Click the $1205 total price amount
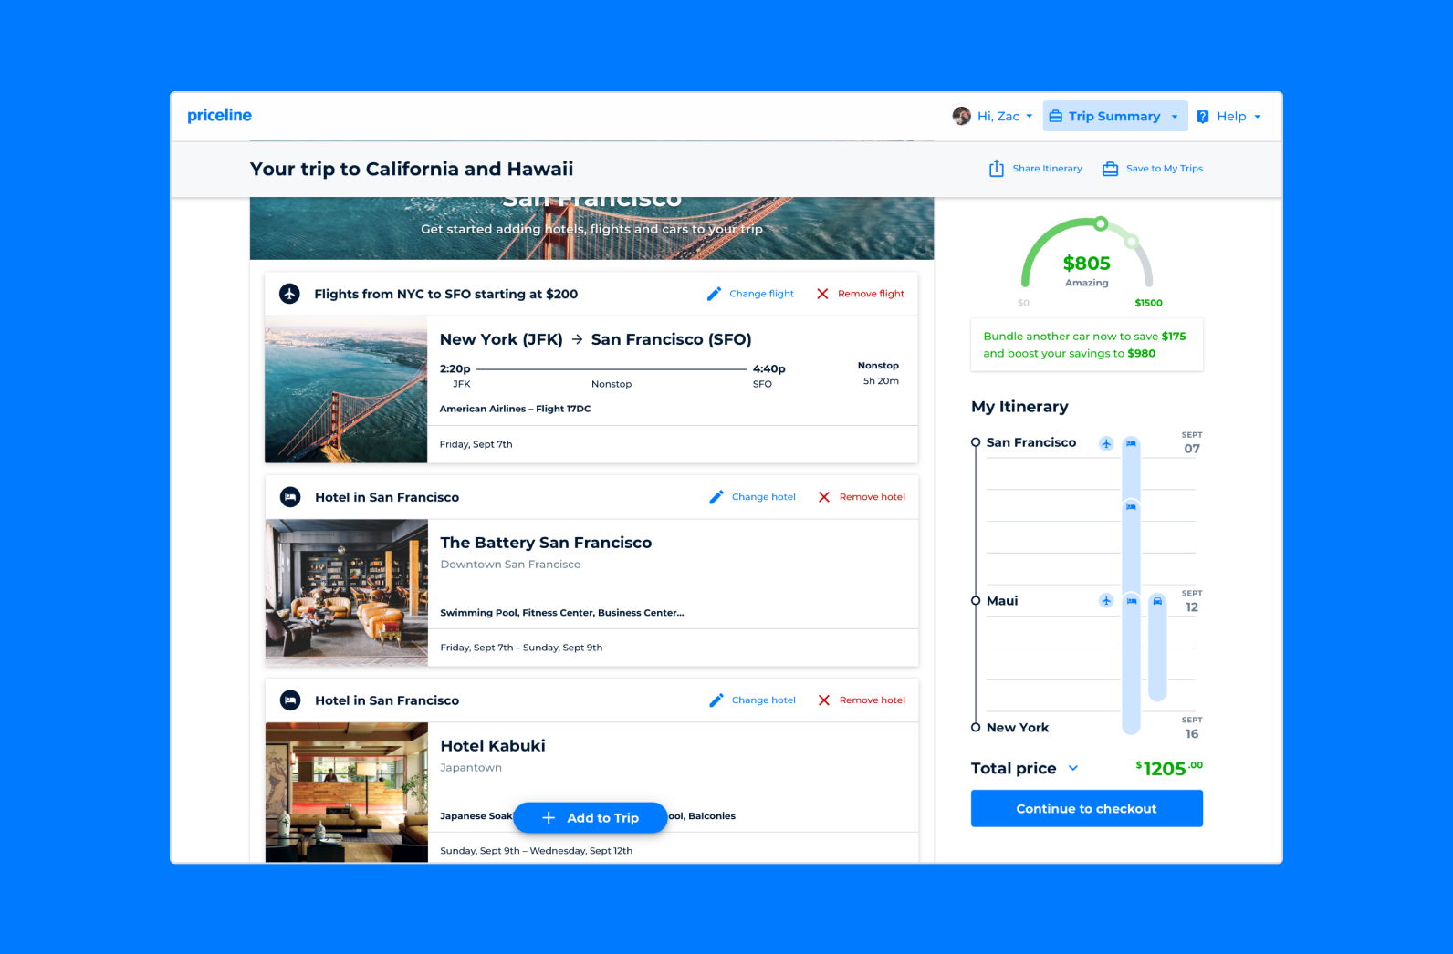 [1169, 768]
